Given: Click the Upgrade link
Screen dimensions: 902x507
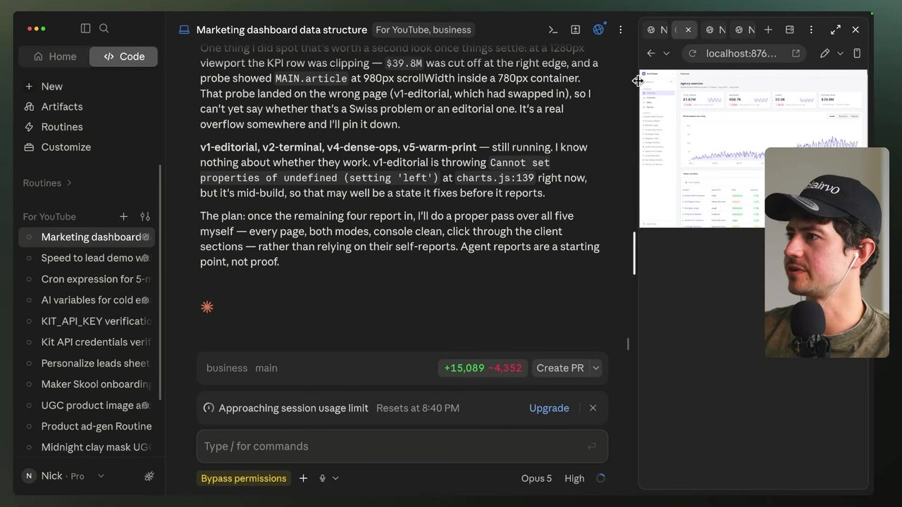Looking at the screenshot, I should click(x=549, y=408).
